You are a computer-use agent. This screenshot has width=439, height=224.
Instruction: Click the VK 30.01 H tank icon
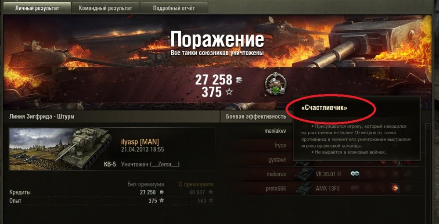pos(303,174)
